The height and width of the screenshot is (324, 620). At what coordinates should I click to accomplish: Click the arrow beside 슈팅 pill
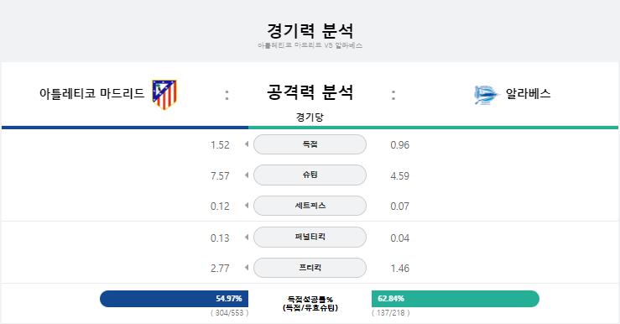(247, 175)
